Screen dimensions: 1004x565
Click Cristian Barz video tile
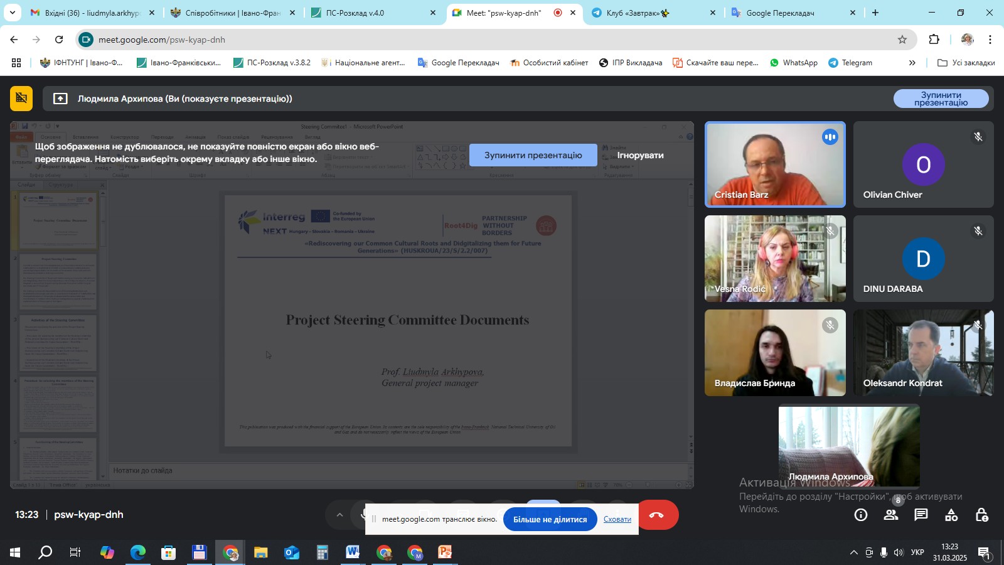[775, 164]
